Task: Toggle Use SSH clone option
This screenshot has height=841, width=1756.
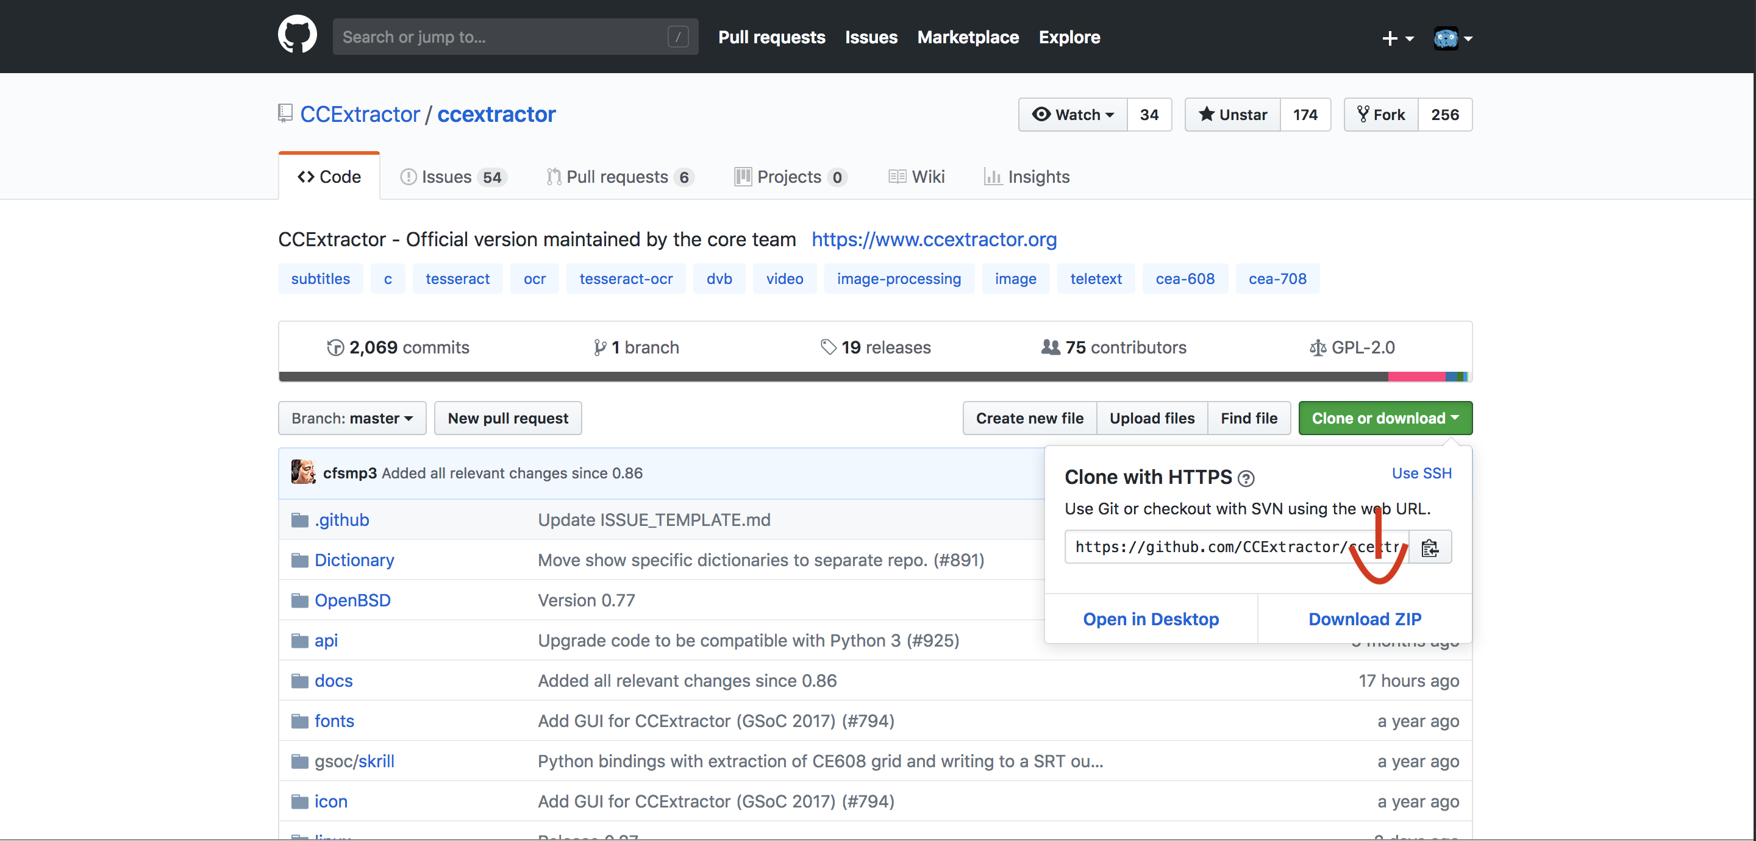Action: click(1421, 473)
